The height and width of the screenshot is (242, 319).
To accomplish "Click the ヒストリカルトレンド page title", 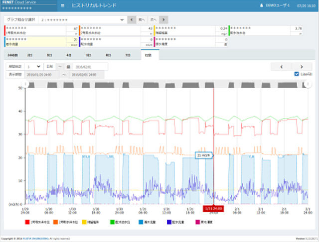I will point(94,5).
